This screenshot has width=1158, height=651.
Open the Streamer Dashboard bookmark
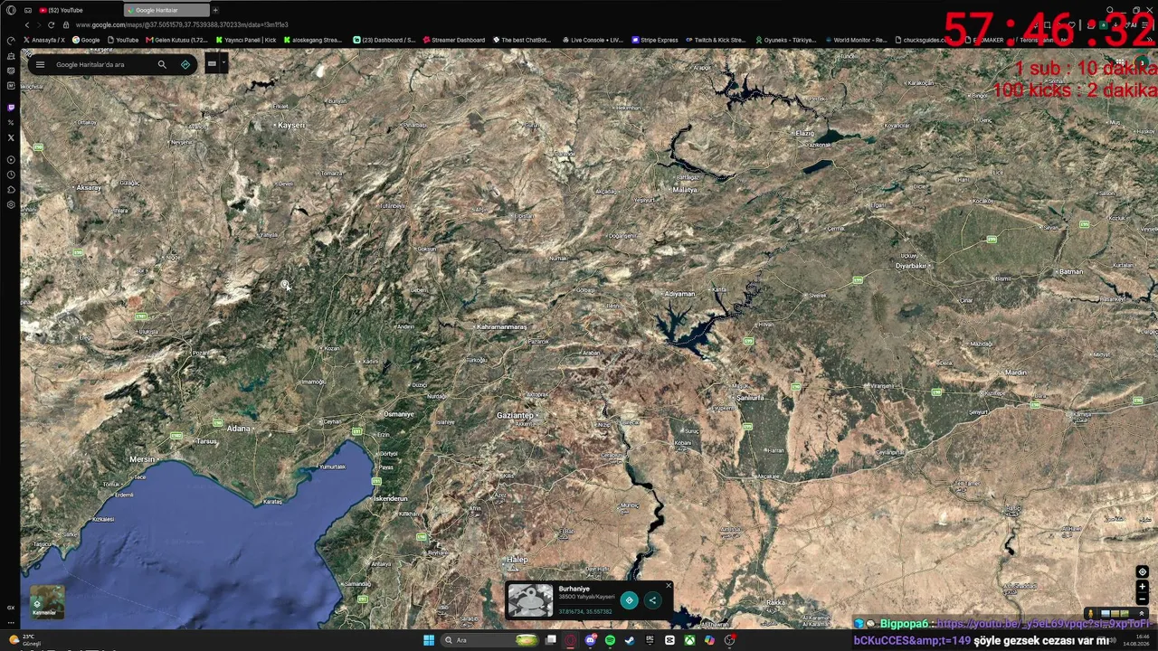pyautogui.click(x=454, y=40)
